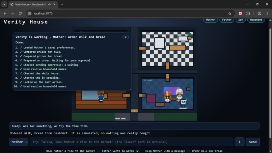
Task: Click the browser back arrow
Action: (x=5, y=14)
